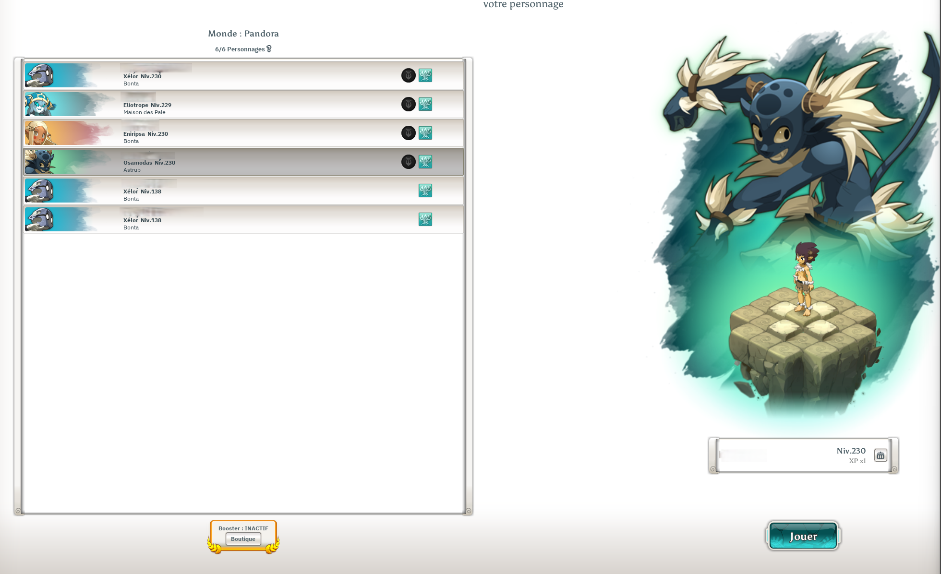Click the delete character trash icon

(881, 455)
